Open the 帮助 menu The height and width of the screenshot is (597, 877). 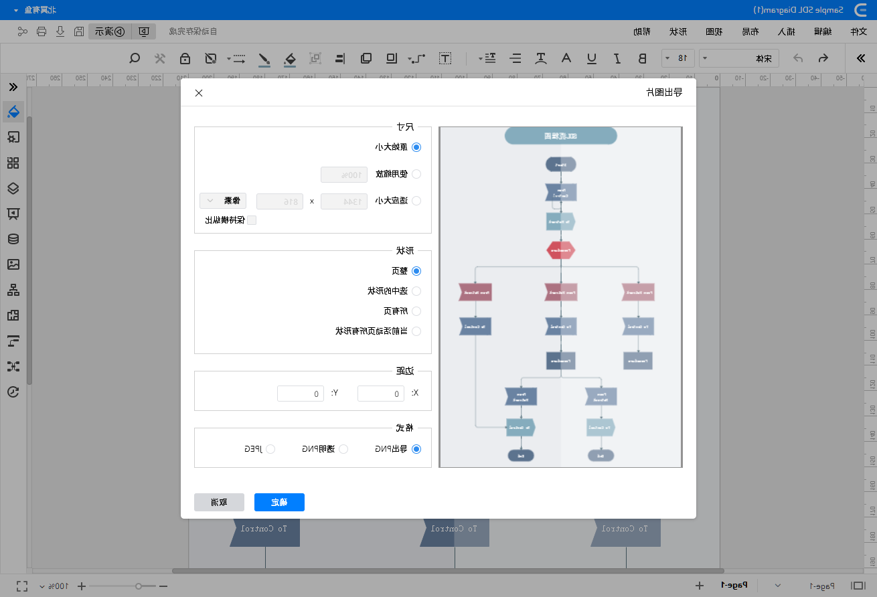point(642,31)
